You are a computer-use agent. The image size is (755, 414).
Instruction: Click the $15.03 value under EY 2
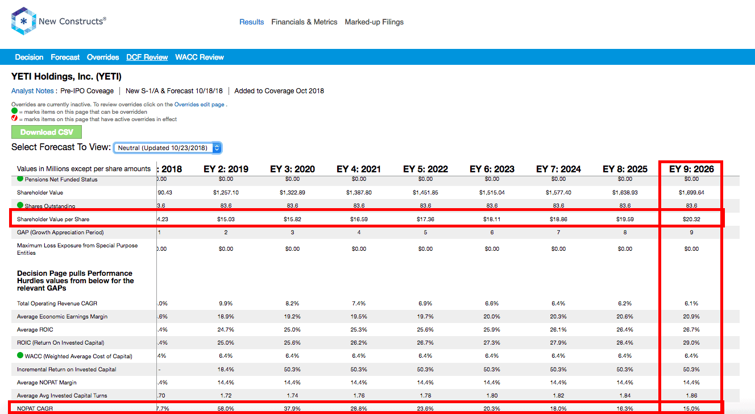pyautogui.click(x=226, y=219)
